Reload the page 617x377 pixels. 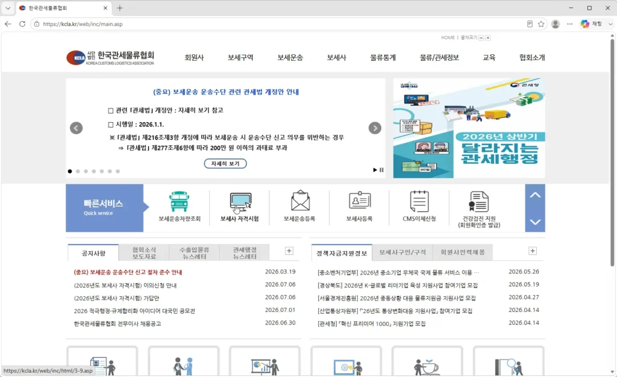(22, 24)
